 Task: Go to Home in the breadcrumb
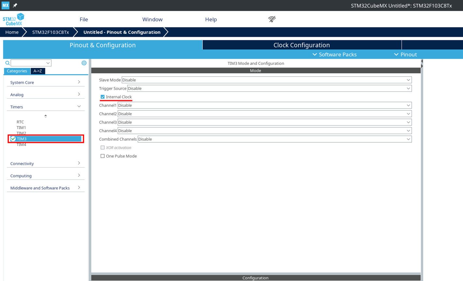(12, 32)
